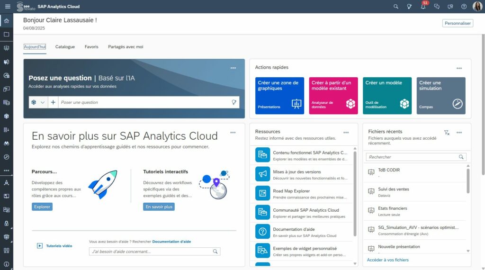
Task: Open the notifications bell icon
Action: (423, 7)
